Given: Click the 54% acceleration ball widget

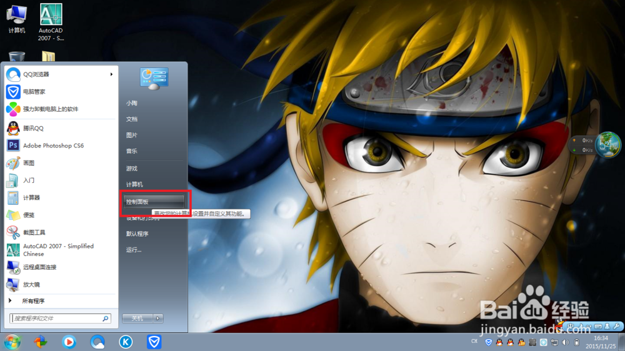Looking at the screenshot, I should click(607, 145).
